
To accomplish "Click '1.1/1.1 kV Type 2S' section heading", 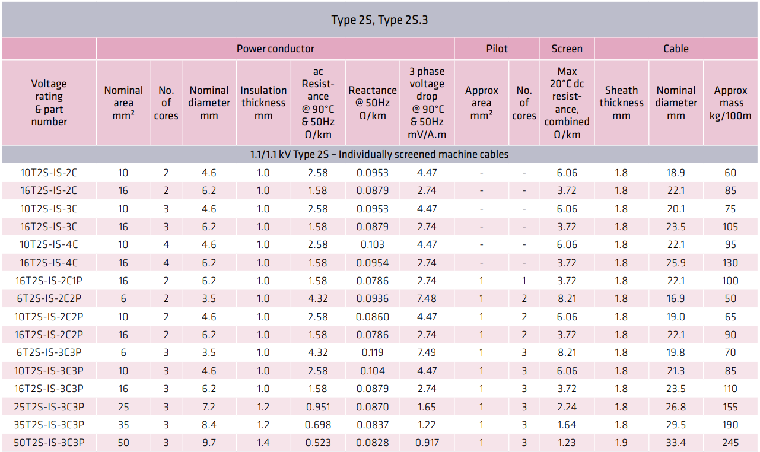I will pos(379,154).
